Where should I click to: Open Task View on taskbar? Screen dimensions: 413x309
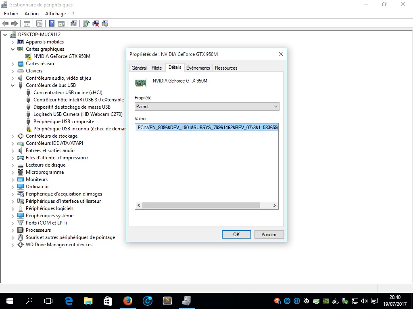pos(48,301)
